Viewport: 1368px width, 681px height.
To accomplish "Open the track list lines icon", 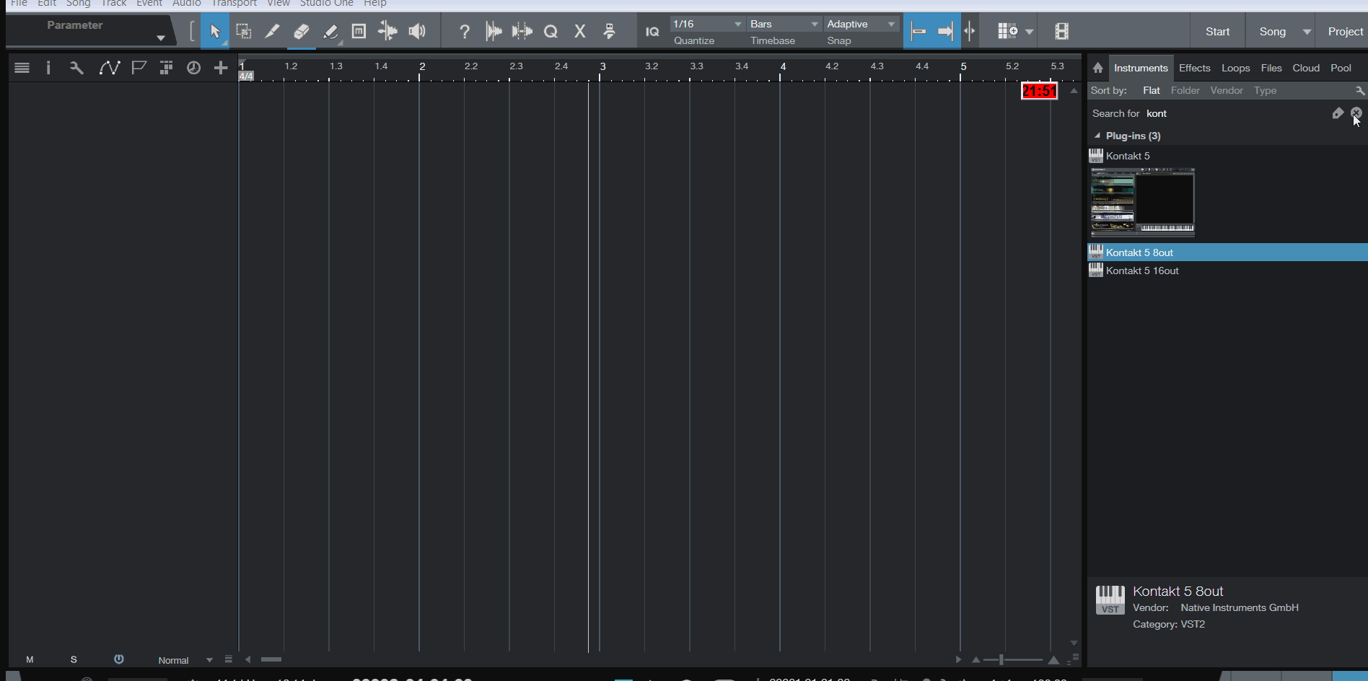I will 22,68.
